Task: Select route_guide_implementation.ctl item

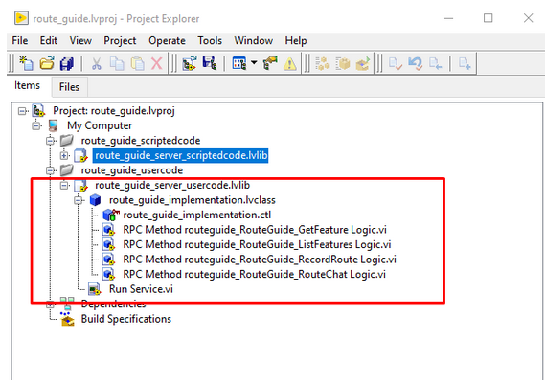Action: point(196,215)
